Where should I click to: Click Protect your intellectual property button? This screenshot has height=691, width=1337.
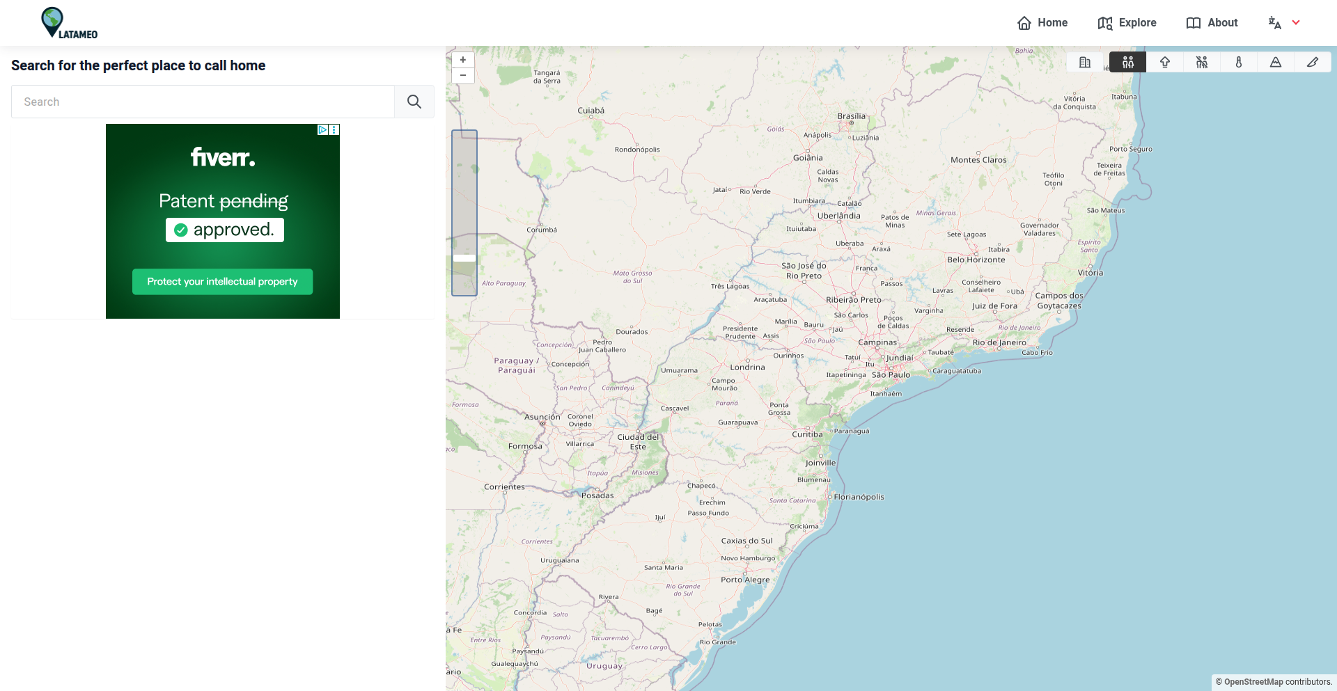[222, 282]
